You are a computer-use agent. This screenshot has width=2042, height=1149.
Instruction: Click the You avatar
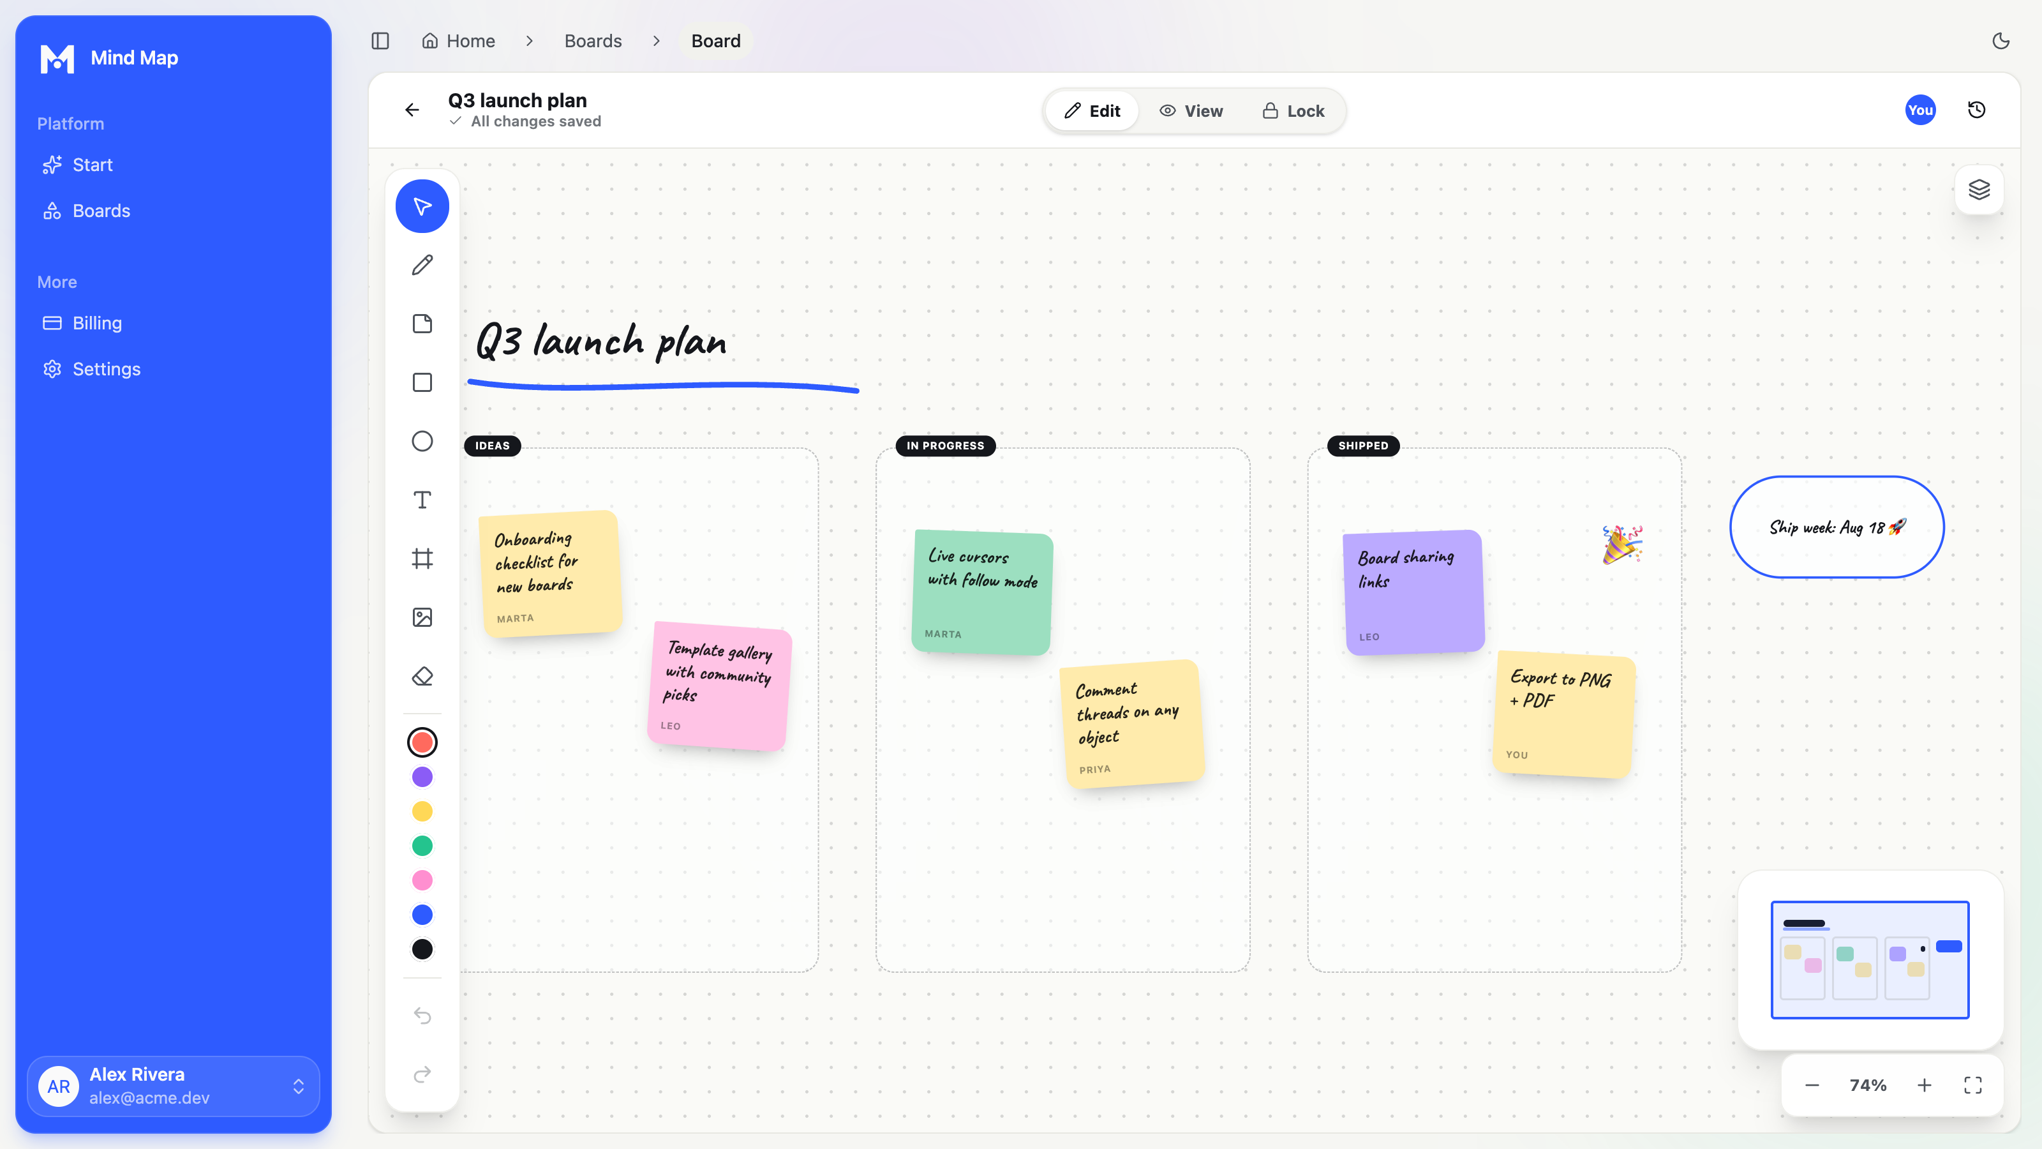(1921, 110)
